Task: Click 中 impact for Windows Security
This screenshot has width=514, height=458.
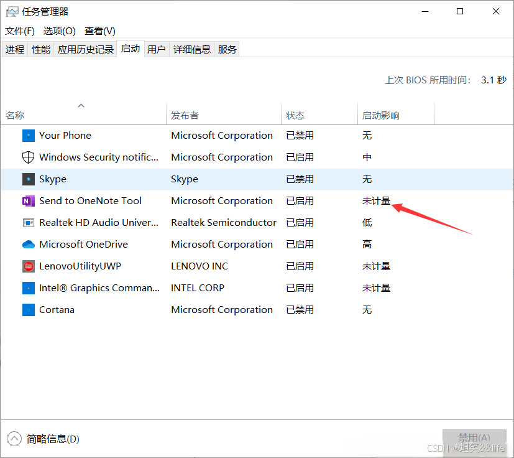Action: (x=367, y=157)
